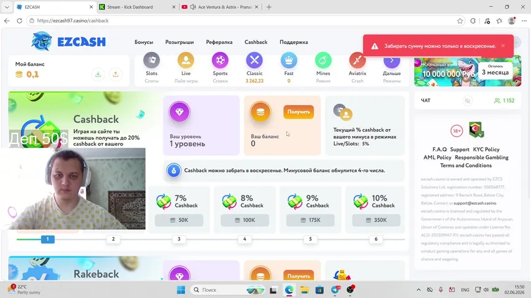Open Telegram from the taskbar
531x298 pixels.
click(x=336, y=290)
